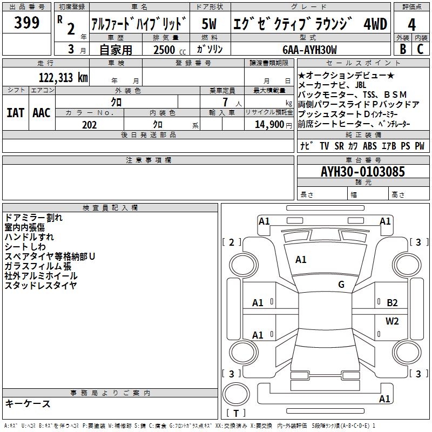Select the [2] tire marker at front left
Screen dimensions: 432x432
232,242
